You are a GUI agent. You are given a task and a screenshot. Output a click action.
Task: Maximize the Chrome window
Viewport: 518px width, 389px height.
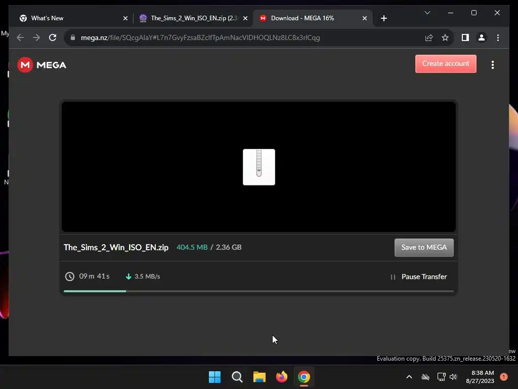coord(473,13)
